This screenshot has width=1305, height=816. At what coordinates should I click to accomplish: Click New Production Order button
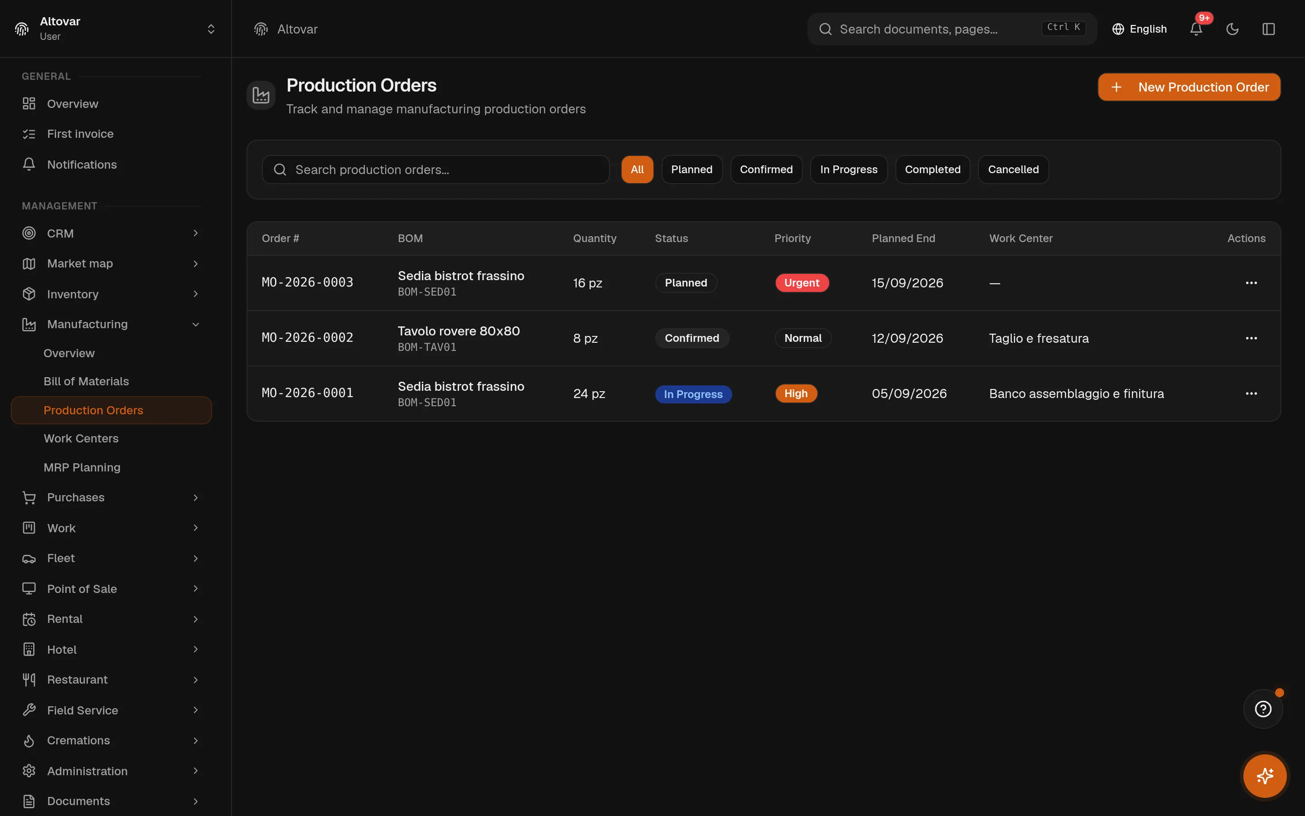tap(1189, 87)
